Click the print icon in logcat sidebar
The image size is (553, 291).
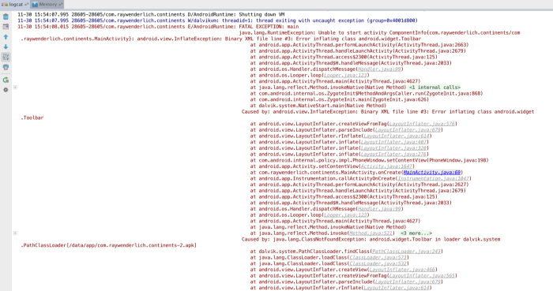(6, 67)
